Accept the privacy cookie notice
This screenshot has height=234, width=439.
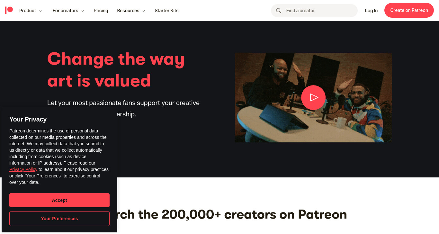[x=59, y=200]
